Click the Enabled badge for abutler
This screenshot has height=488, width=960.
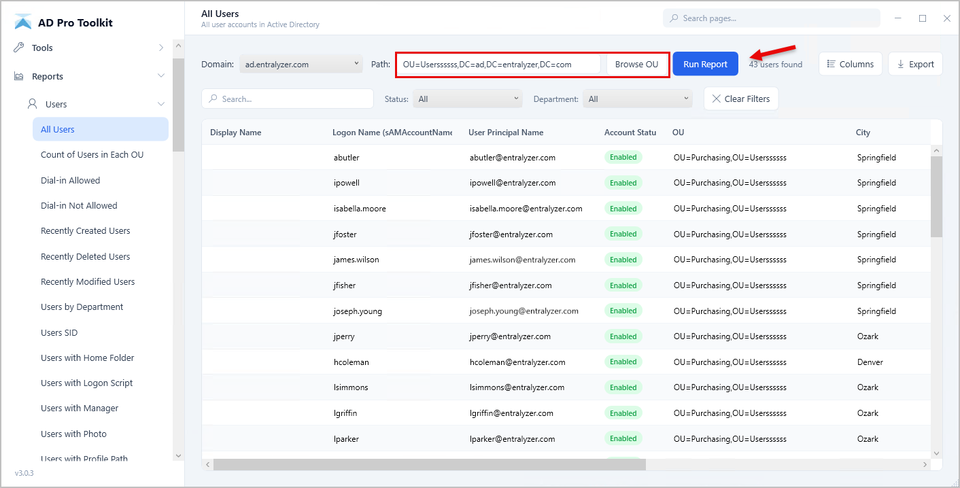tap(623, 156)
